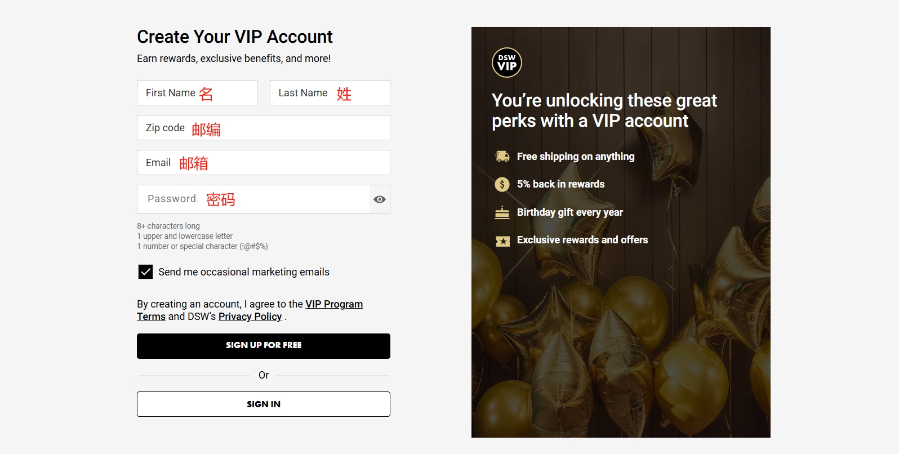Click the DSW VIP logo badge
This screenshot has height=454, width=899.
tap(507, 63)
